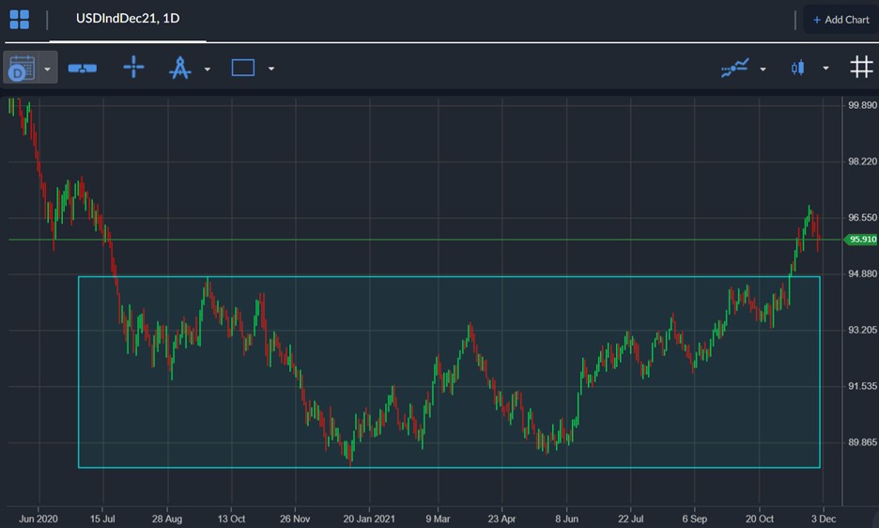The height and width of the screenshot is (528, 879).
Task: Click the candlestick chart type icon
Action: [797, 68]
